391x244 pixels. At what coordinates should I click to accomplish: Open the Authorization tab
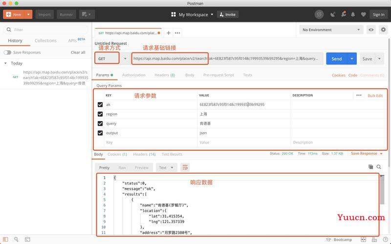click(133, 75)
